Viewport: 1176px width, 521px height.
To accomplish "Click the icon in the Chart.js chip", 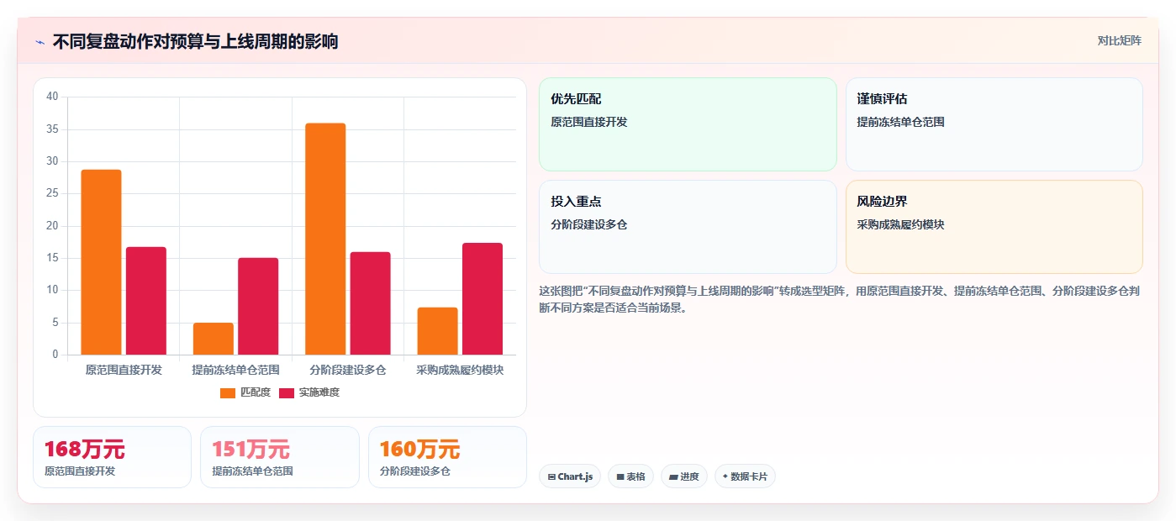I will [551, 477].
